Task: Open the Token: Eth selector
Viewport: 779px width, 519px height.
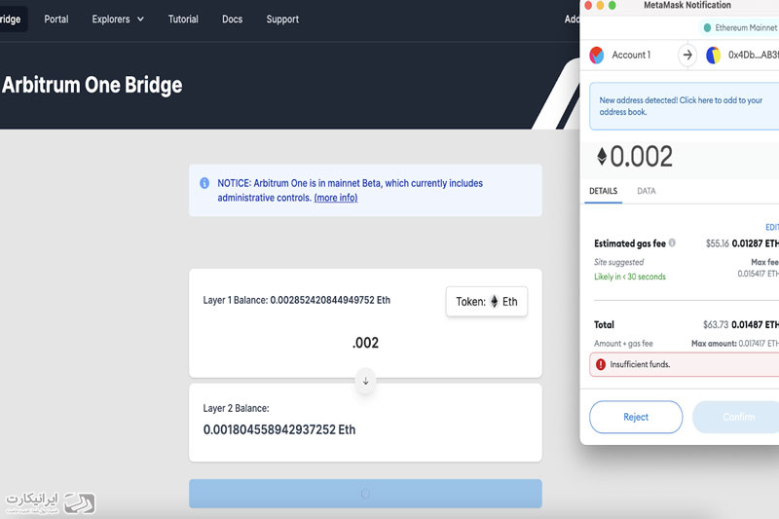Action: (x=486, y=302)
